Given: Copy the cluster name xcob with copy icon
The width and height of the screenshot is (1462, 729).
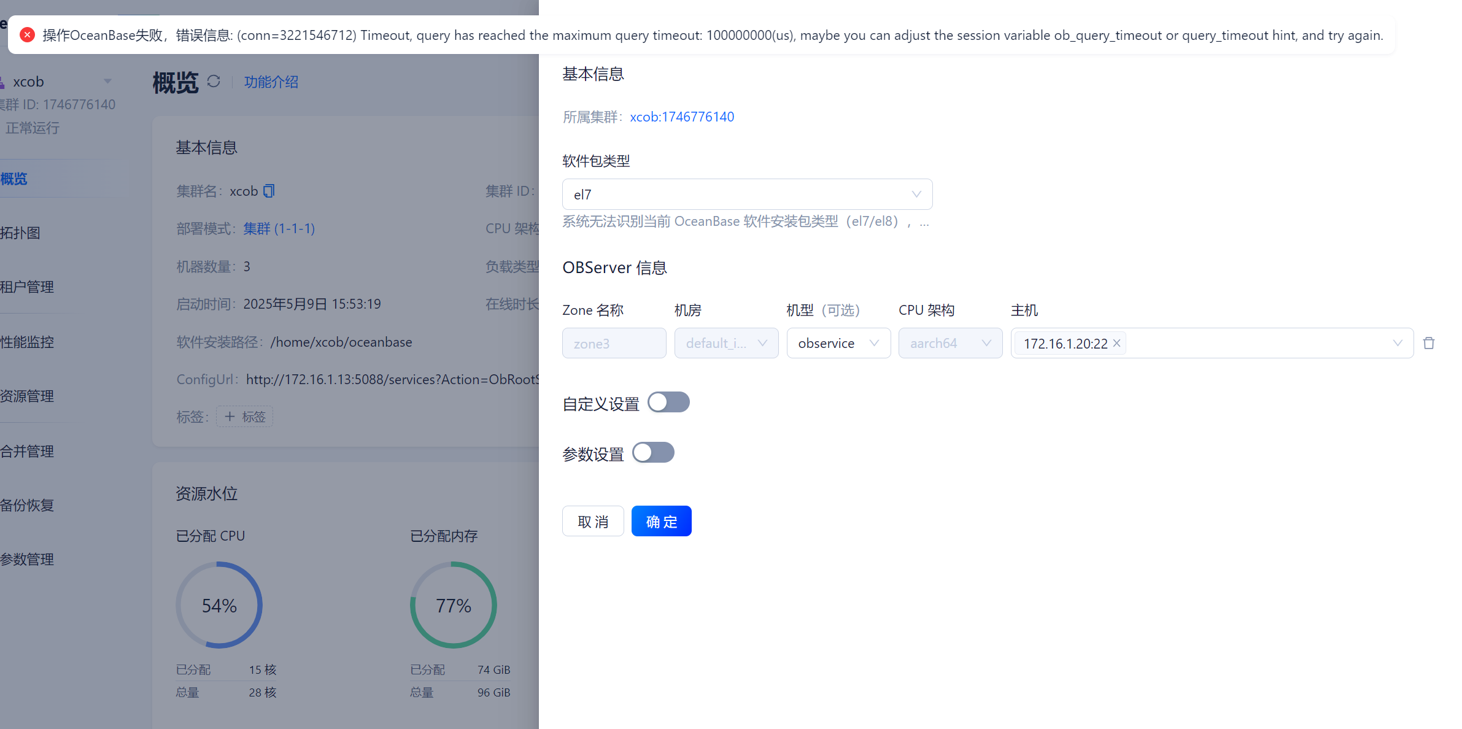Looking at the screenshot, I should pyautogui.click(x=269, y=191).
